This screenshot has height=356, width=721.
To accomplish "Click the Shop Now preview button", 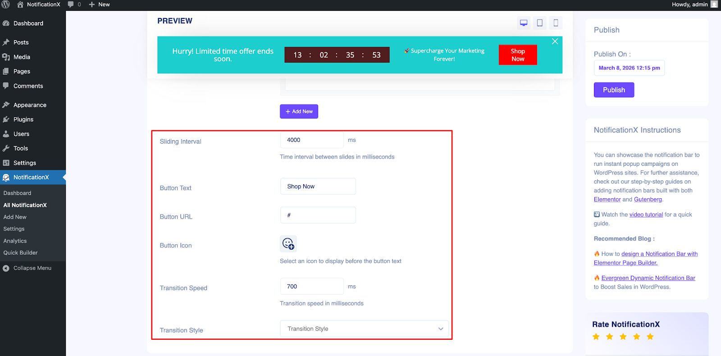I will 518,55.
